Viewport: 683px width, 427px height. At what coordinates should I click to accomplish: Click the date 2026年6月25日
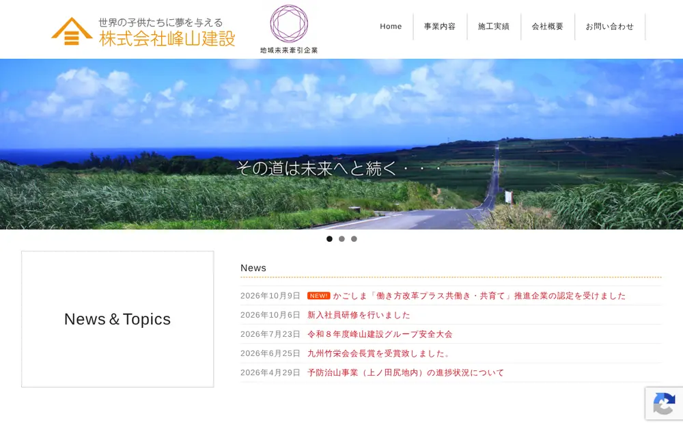point(270,353)
